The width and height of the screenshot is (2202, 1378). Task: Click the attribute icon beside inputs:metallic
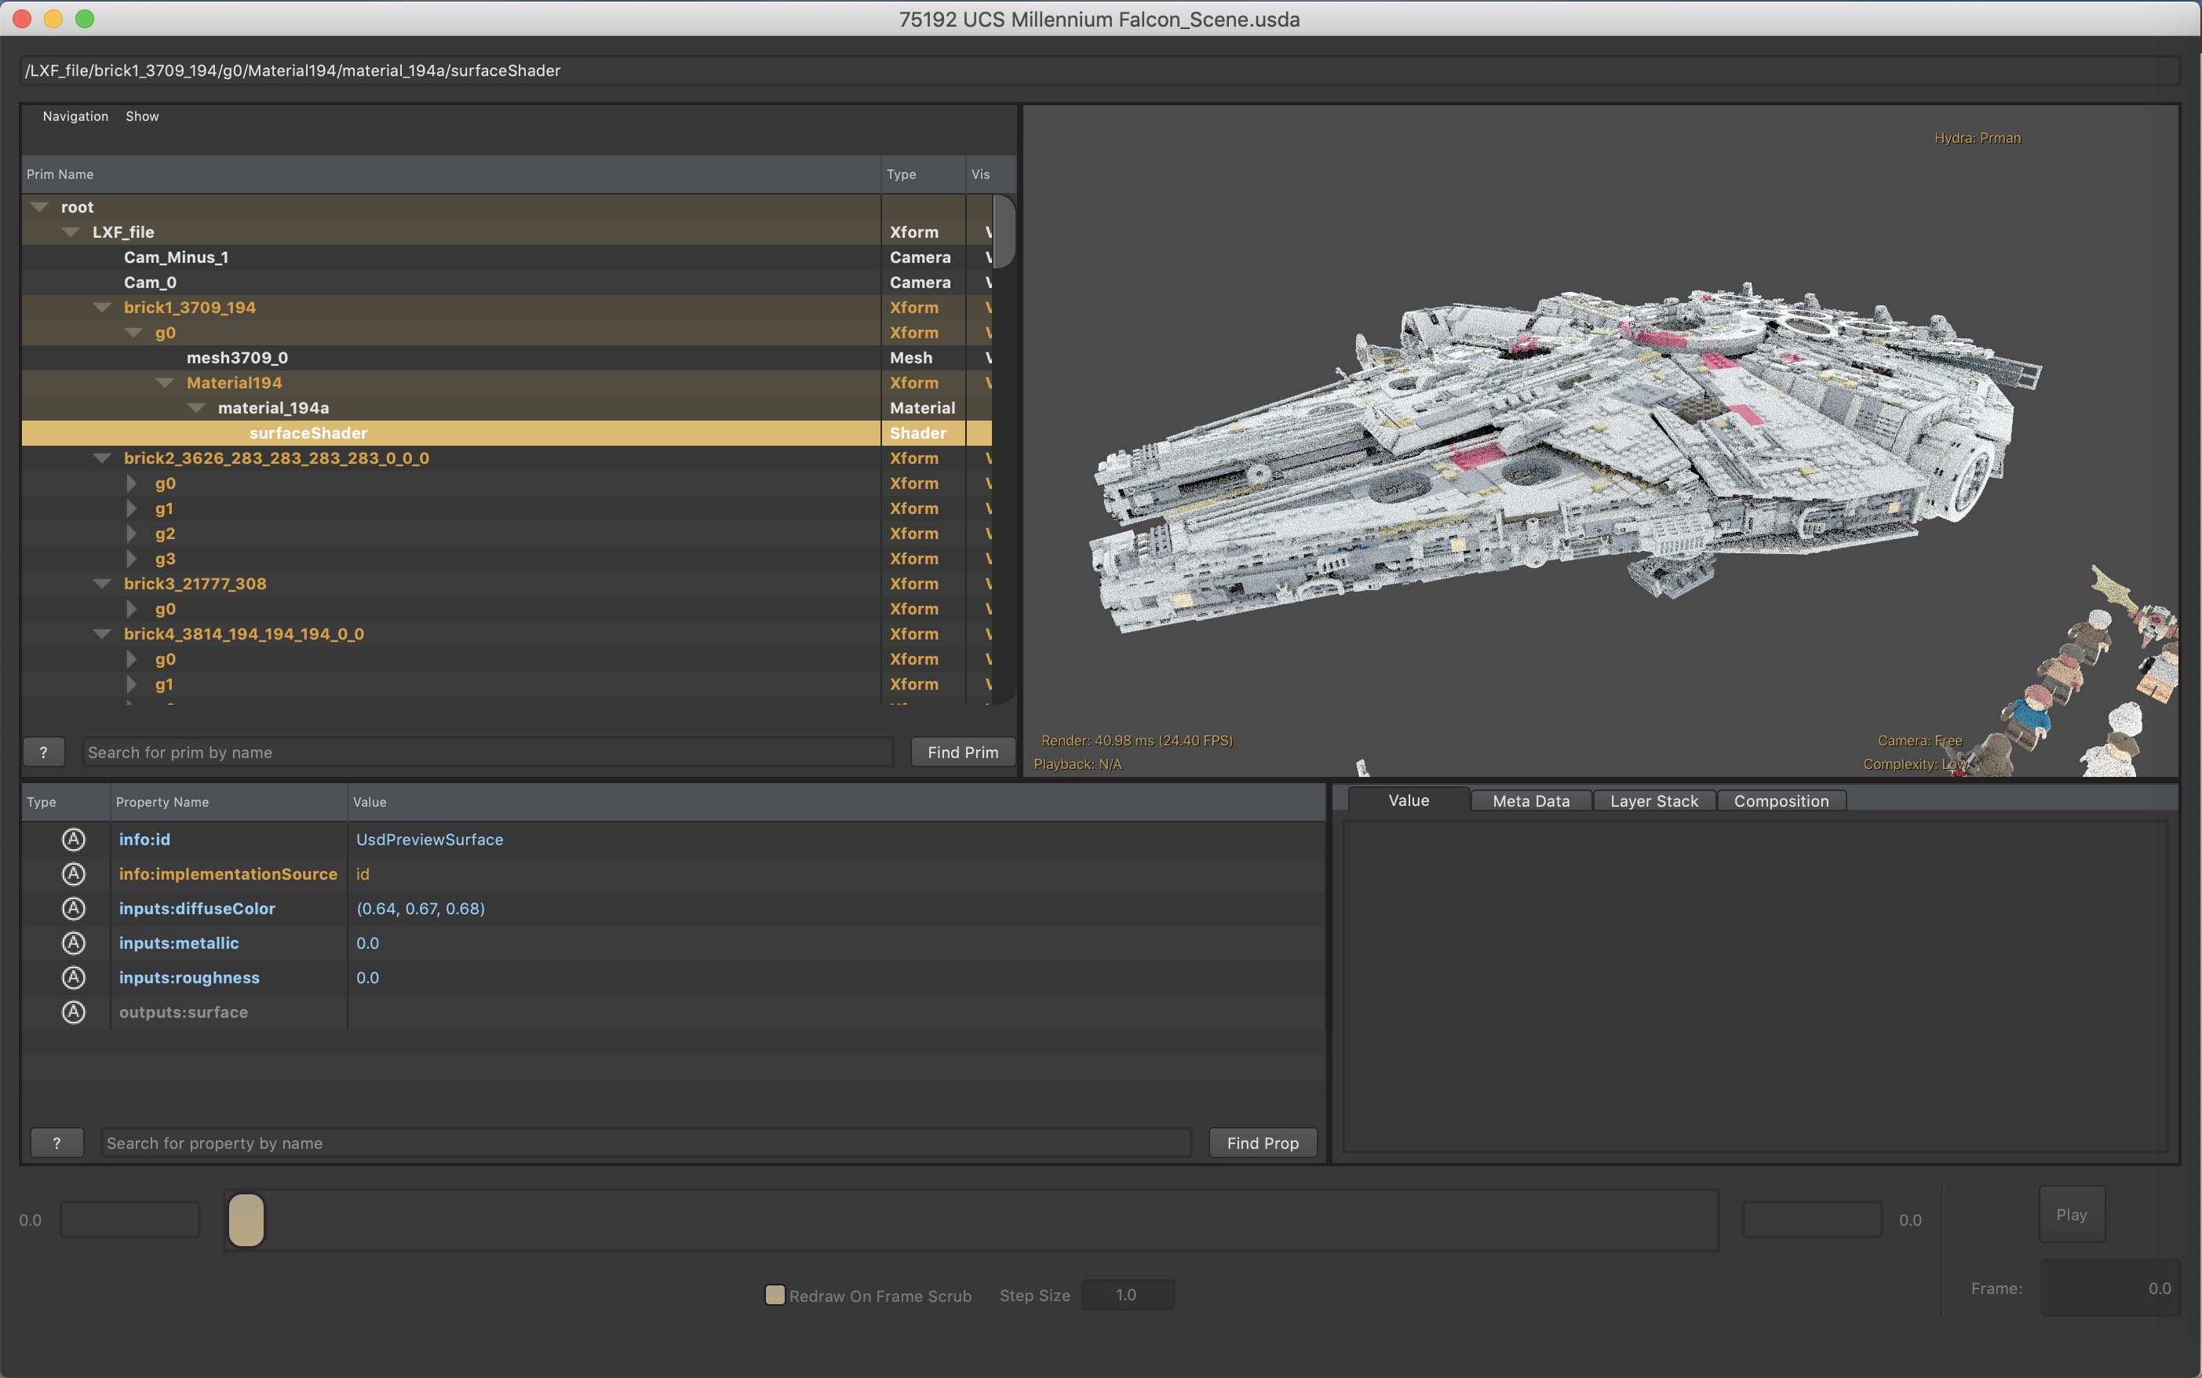point(73,943)
